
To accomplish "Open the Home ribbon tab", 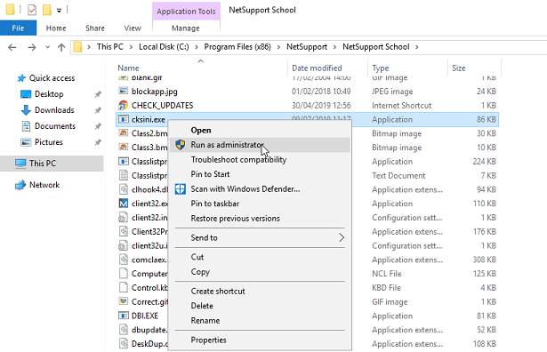I will point(56,28).
